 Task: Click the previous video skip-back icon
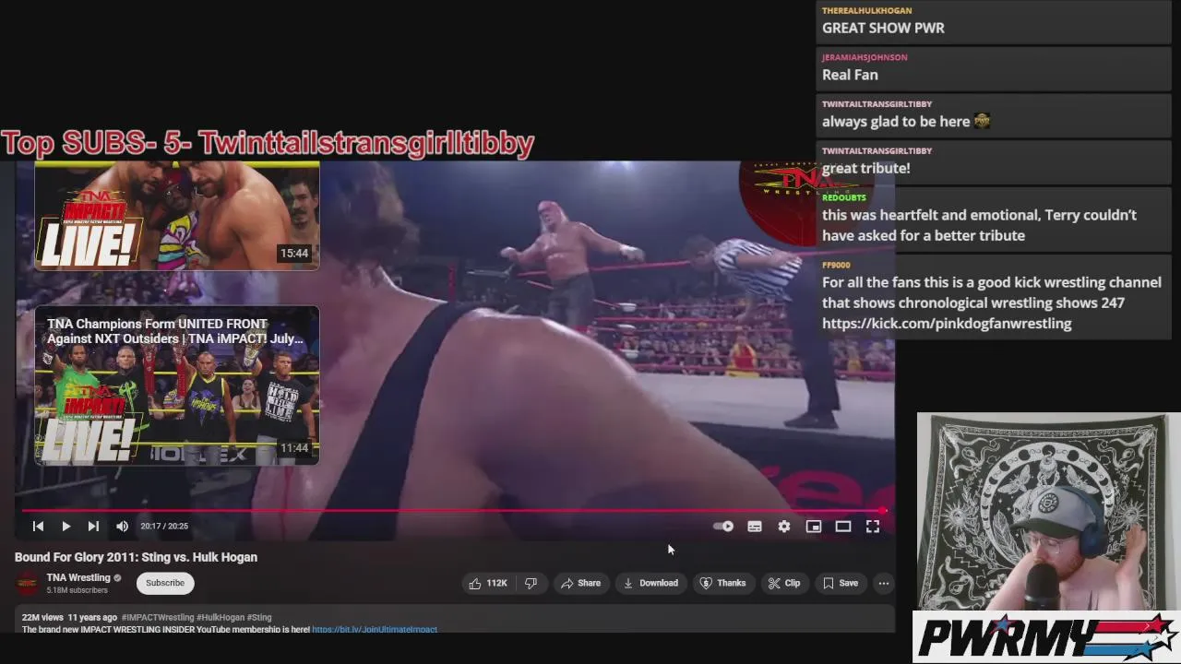(38, 526)
